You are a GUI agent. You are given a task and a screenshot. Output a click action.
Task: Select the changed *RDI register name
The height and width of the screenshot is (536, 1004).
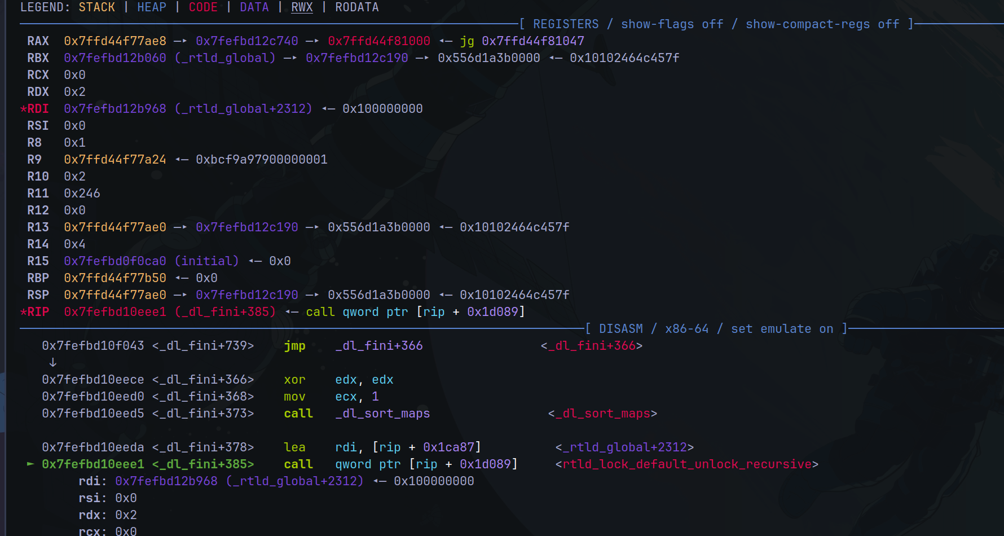pyautogui.click(x=34, y=109)
